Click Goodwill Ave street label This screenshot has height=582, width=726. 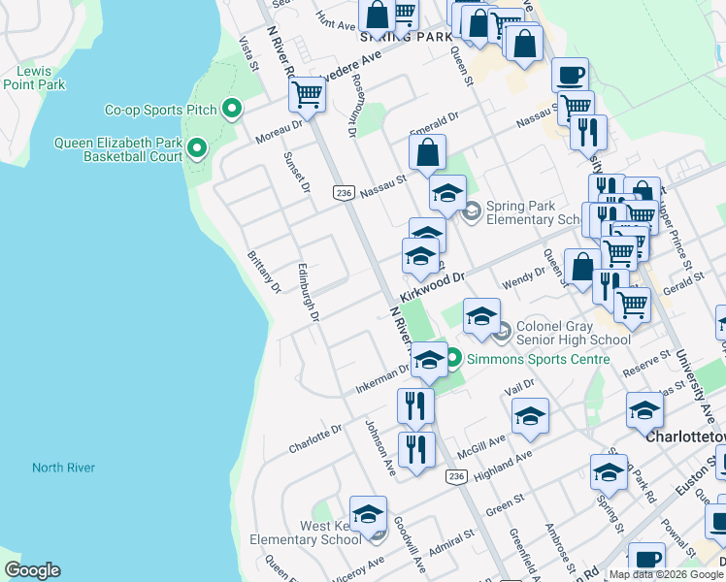coord(410,543)
